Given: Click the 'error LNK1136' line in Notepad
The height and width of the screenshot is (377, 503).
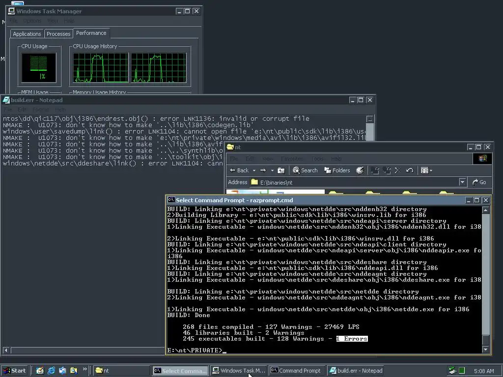Looking at the screenshot, I should click(x=156, y=119).
